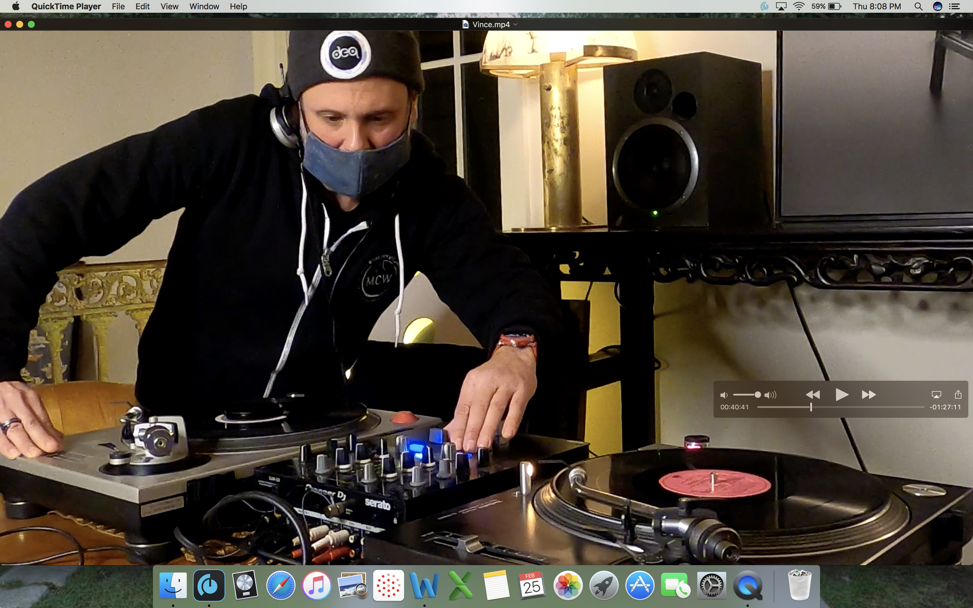Expand the Vince.mp4 title dropdown chevron
973x608 pixels.
[516, 25]
